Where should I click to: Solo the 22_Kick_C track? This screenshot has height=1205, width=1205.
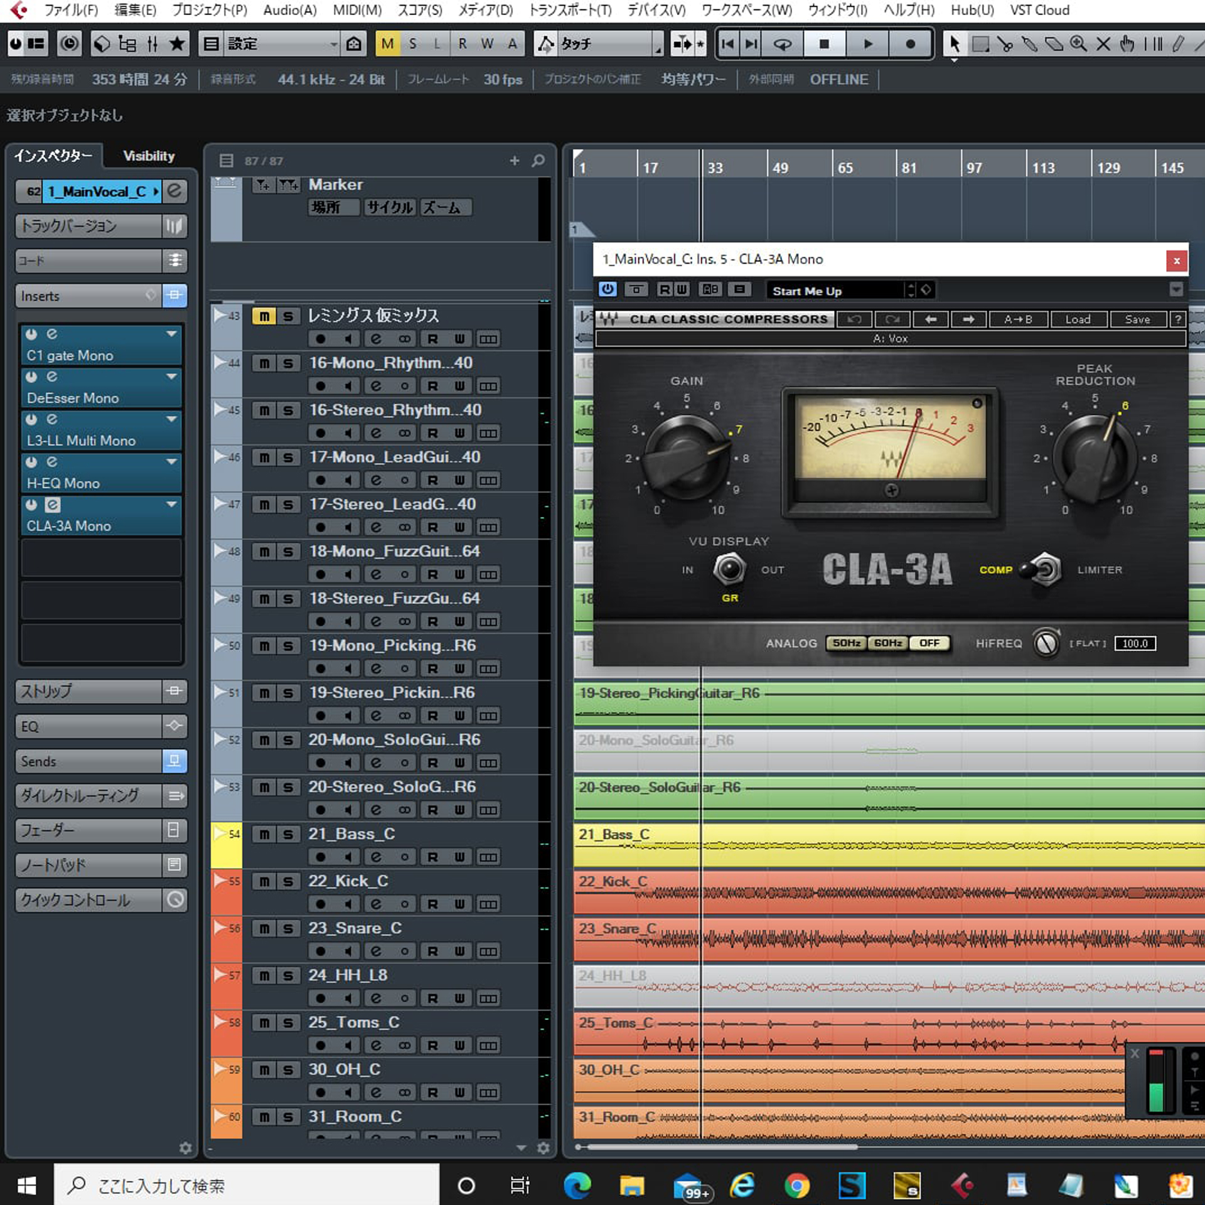(x=288, y=881)
